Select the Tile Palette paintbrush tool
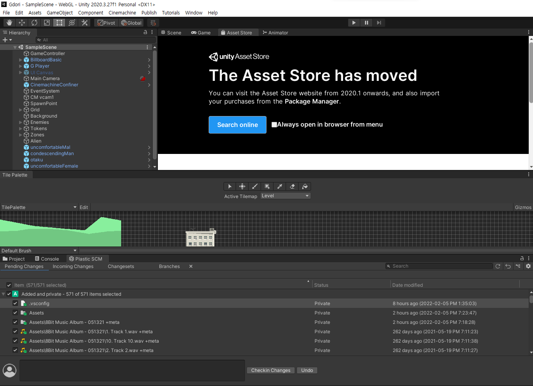 (x=255, y=186)
